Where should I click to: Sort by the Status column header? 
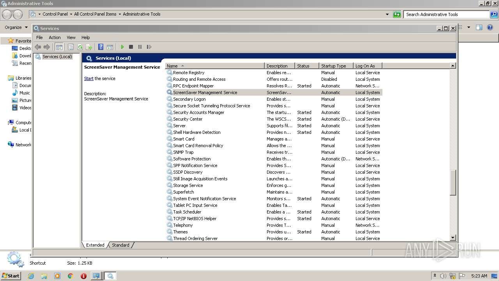click(307, 66)
